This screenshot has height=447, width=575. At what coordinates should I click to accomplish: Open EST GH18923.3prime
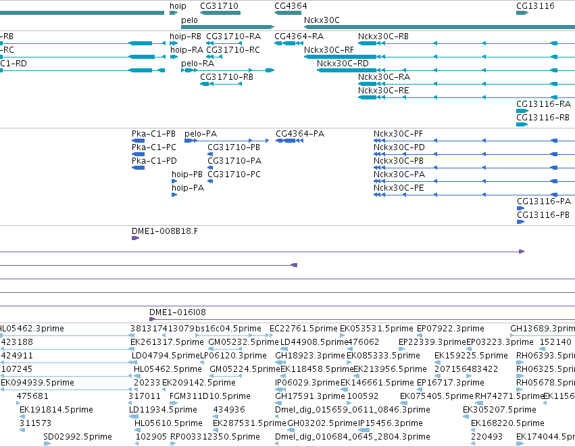pos(310,356)
